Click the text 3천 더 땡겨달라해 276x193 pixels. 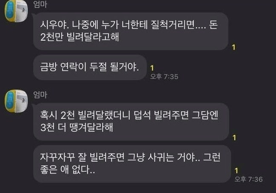point(77,128)
